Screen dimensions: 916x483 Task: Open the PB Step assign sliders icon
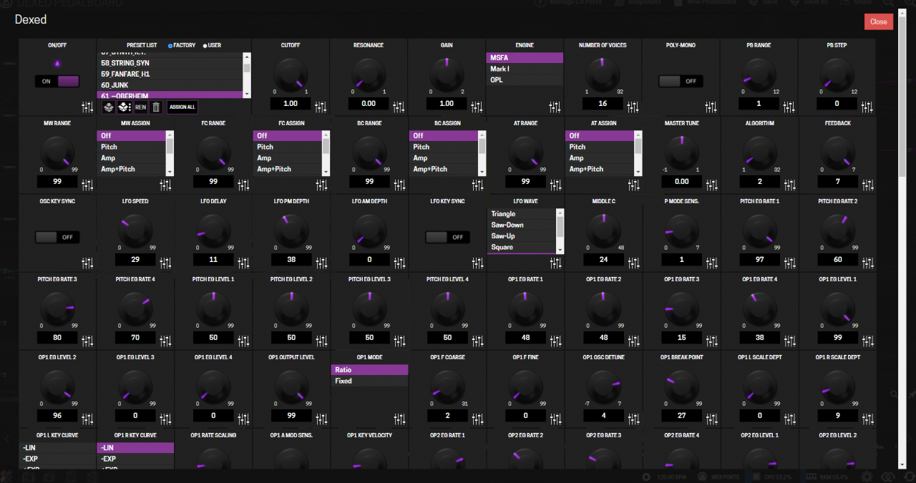(867, 107)
